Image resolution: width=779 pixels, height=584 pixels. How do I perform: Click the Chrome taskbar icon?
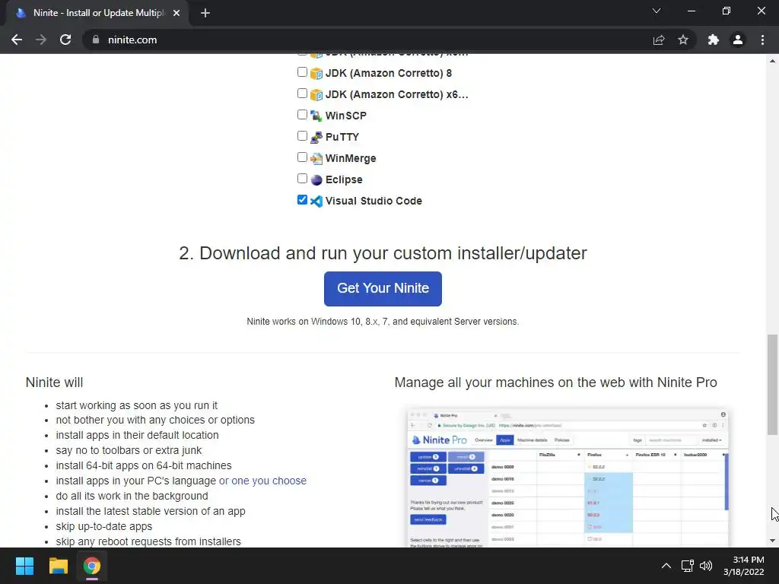[92, 566]
